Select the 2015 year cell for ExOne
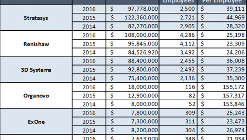The image size is (247, 140). 89,121
